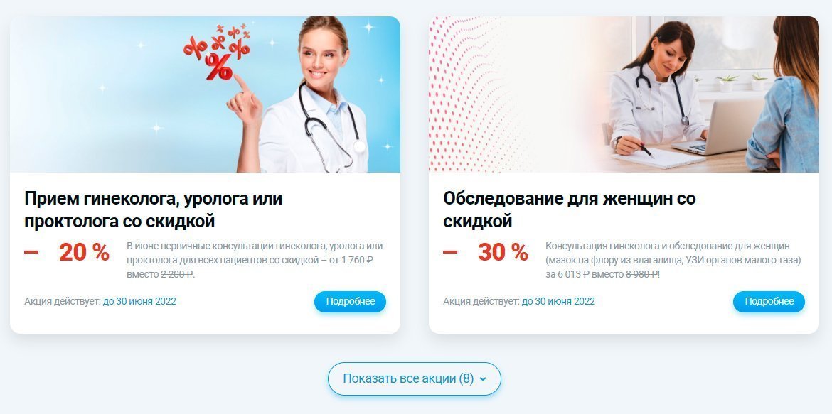Select the banner with the doctor pointing upward
Screen dimensions: 832x414
tap(205, 94)
